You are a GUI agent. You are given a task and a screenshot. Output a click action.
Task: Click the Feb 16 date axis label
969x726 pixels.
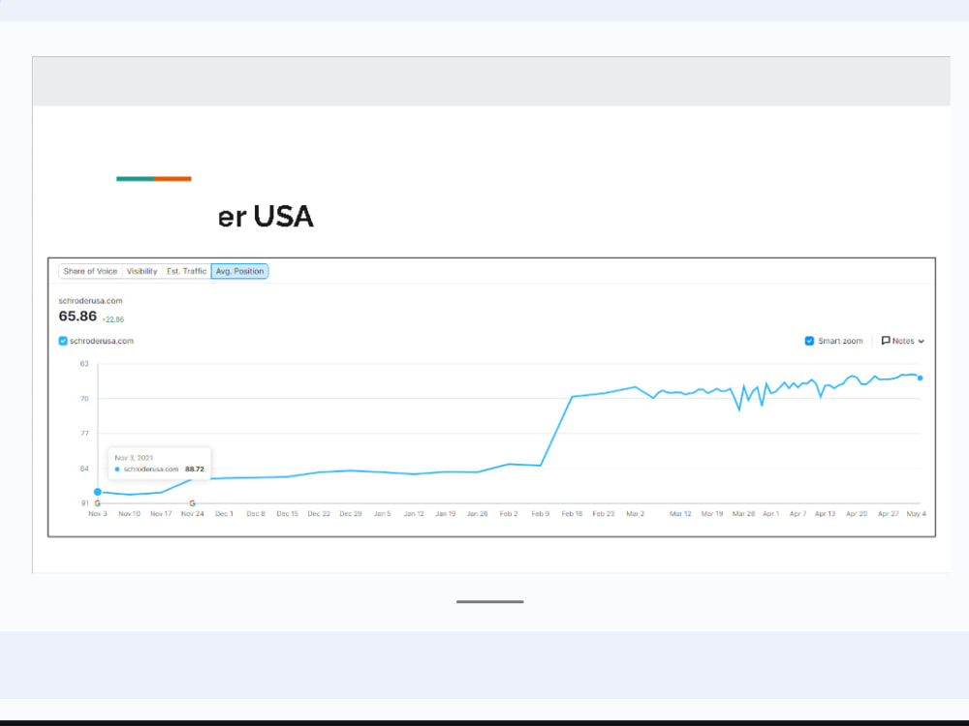click(x=572, y=514)
